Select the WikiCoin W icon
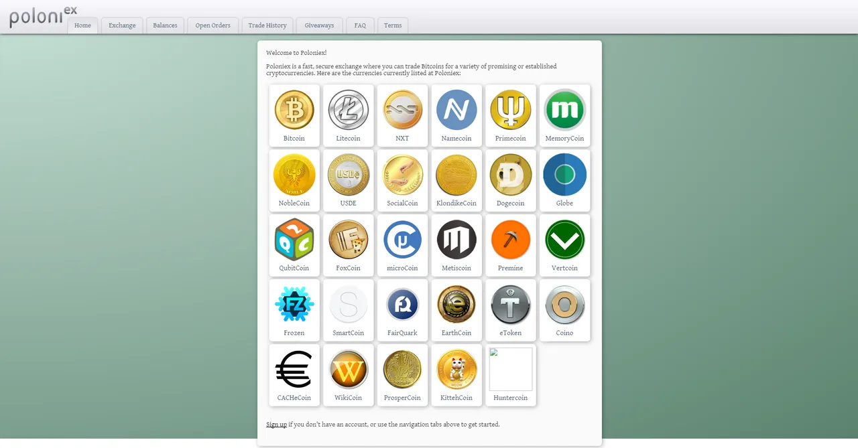 pos(349,370)
